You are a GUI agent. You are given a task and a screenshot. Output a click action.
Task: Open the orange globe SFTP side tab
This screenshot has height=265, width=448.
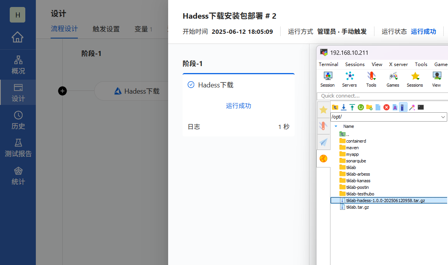[x=323, y=159]
